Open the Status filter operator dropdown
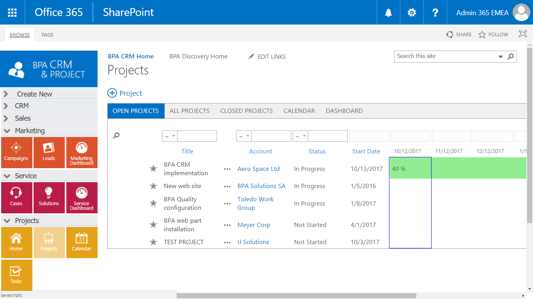Screen dimensions: 533x299 click(x=300, y=136)
